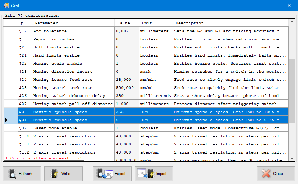Edit pull-off distance value 1,000

(x=127, y=104)
